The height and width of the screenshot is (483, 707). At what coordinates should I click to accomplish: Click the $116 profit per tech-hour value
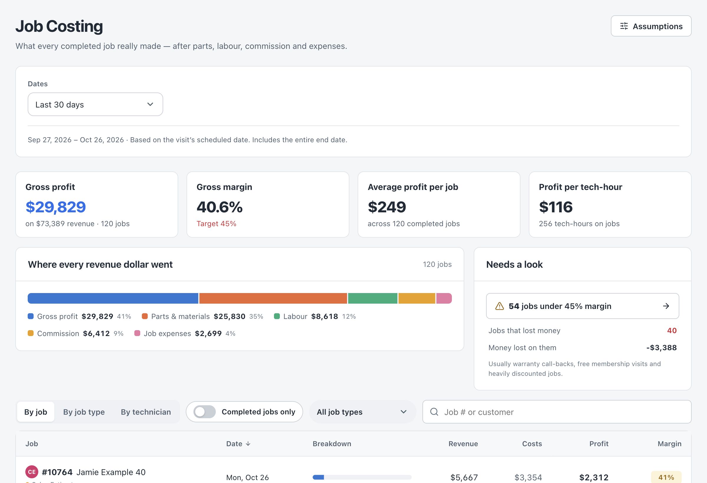tap(556, 207)
